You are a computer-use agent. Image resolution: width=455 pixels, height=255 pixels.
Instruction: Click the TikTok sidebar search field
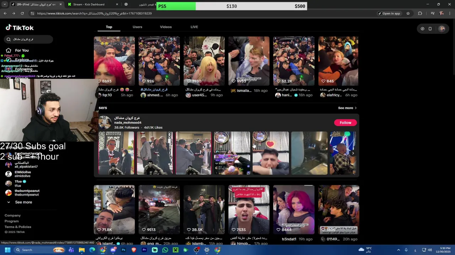(28, 39)
